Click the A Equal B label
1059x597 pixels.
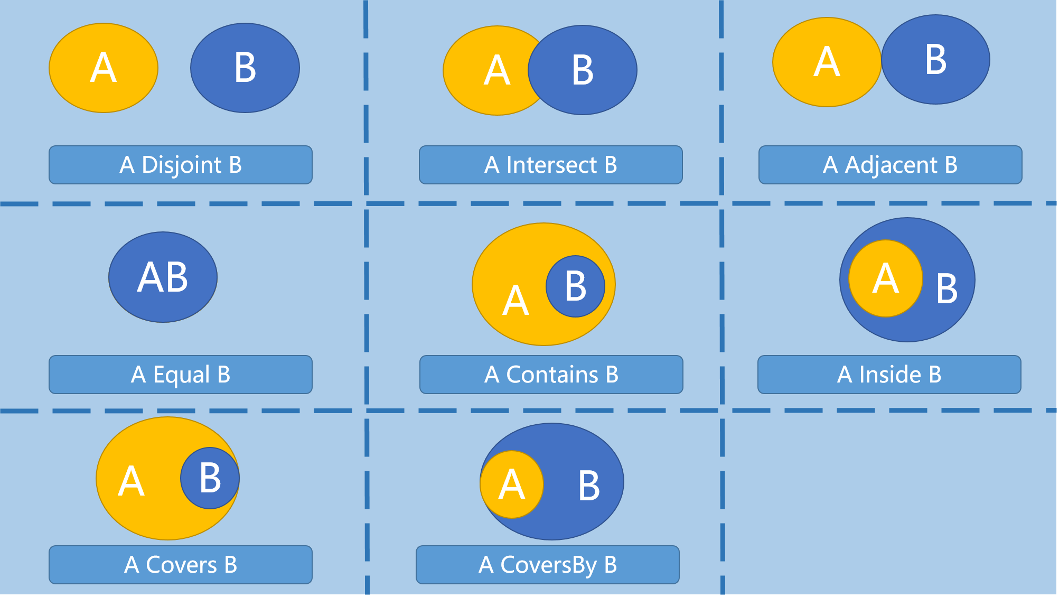[x=181, y=375]
